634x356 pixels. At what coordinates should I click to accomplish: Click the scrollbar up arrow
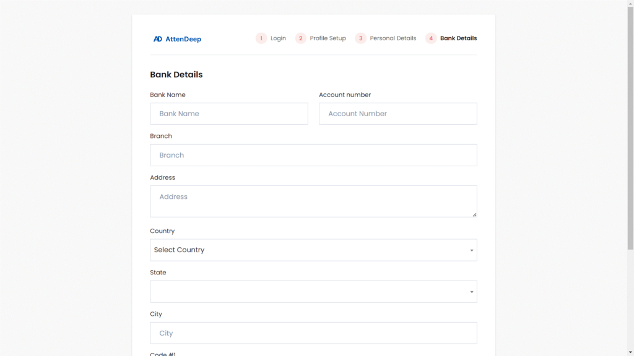click(630, 3)
